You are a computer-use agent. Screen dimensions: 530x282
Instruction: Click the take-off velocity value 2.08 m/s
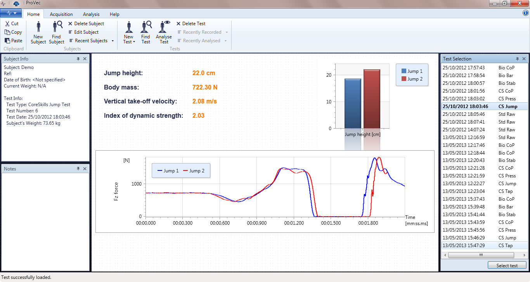click(204, 101)
